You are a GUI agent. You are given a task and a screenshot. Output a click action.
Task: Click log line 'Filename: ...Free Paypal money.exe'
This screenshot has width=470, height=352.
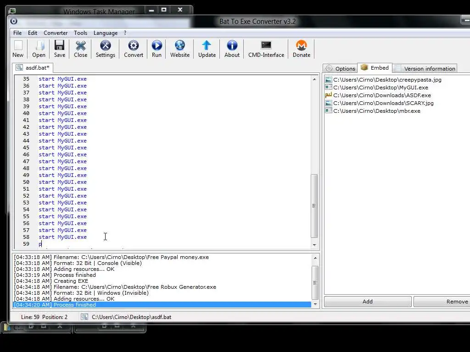[x=111, y=257]
